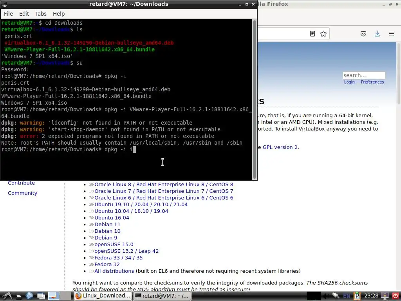401x301 pixels.
Task: Open the Preferences link
Action: [x=372, y=82]
